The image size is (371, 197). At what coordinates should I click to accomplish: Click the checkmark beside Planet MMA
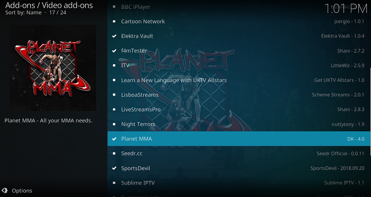point(114,139)
